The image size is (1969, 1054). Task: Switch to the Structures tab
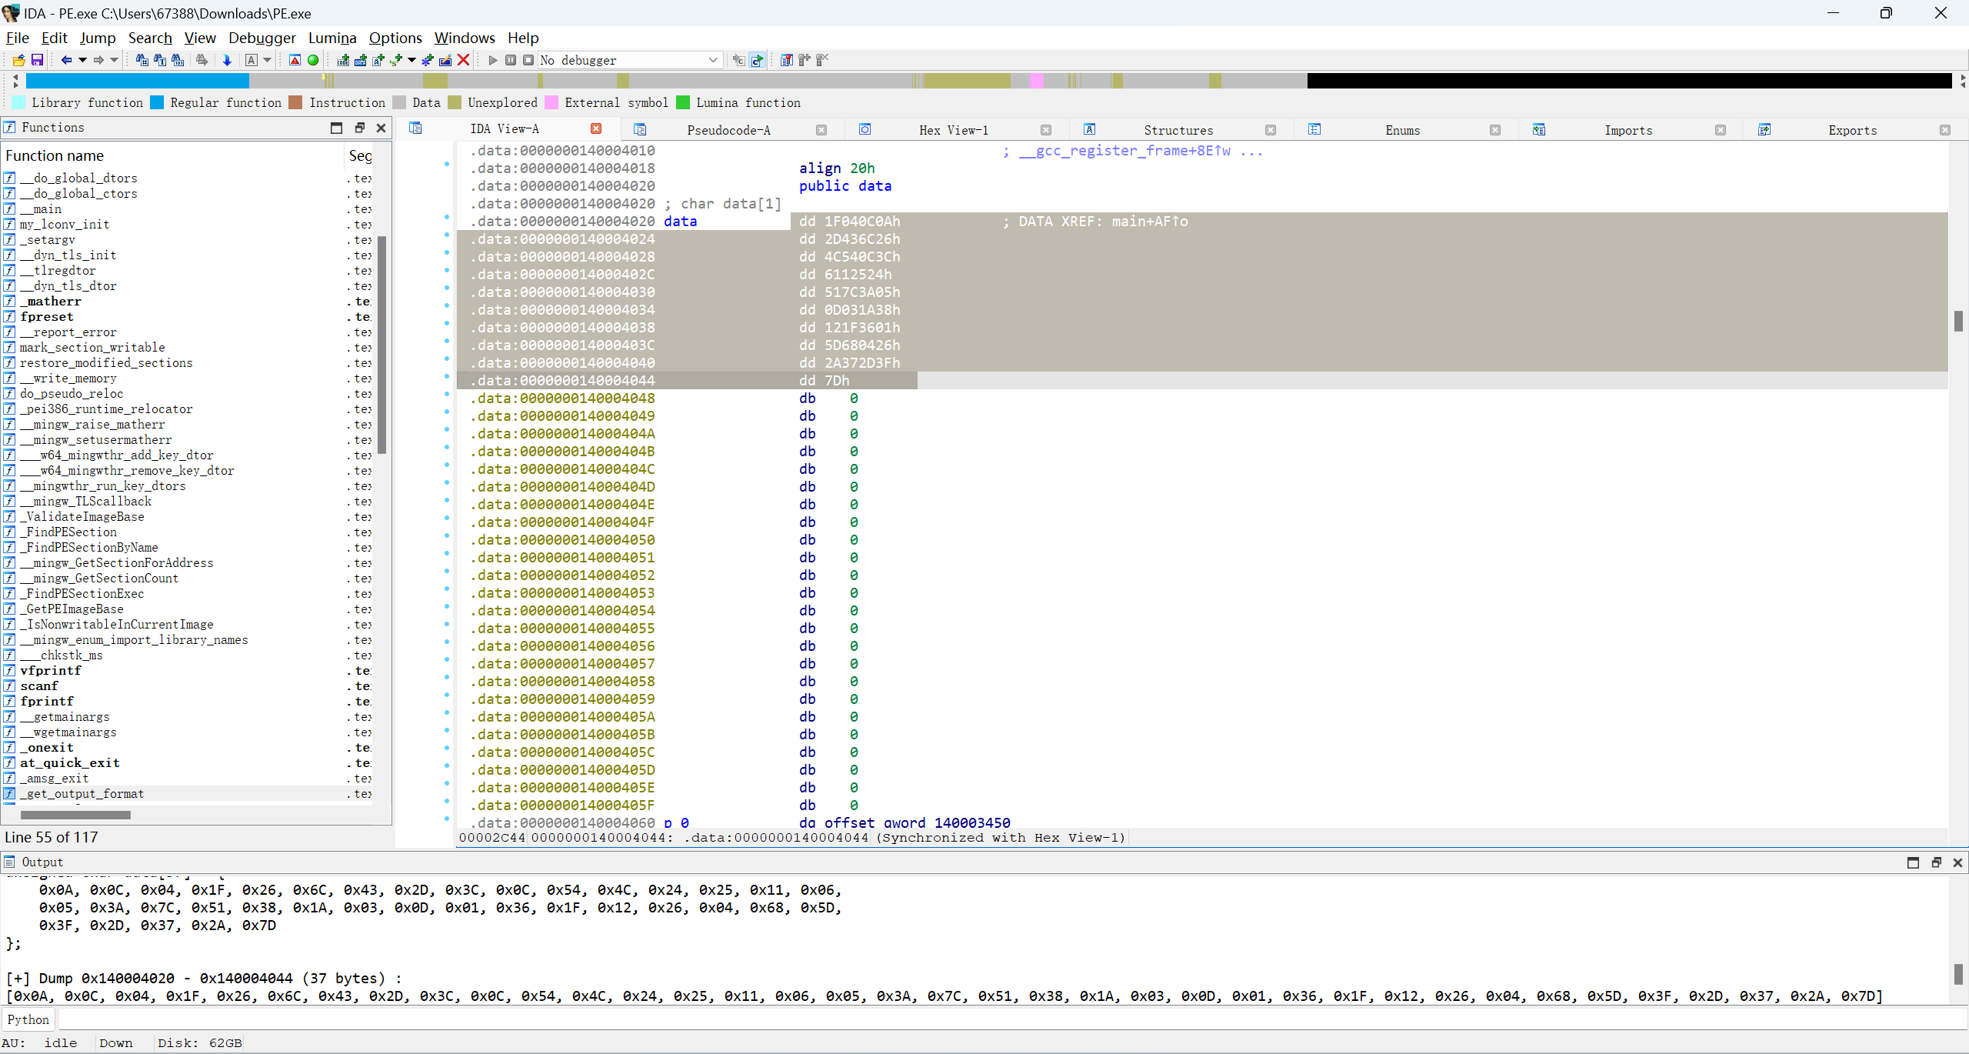[1178, 130]
